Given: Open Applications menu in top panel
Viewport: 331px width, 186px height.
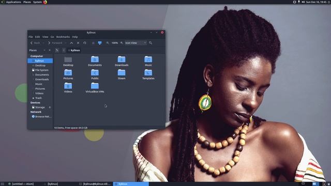Looking at the screenshot, I should point(13,2).
